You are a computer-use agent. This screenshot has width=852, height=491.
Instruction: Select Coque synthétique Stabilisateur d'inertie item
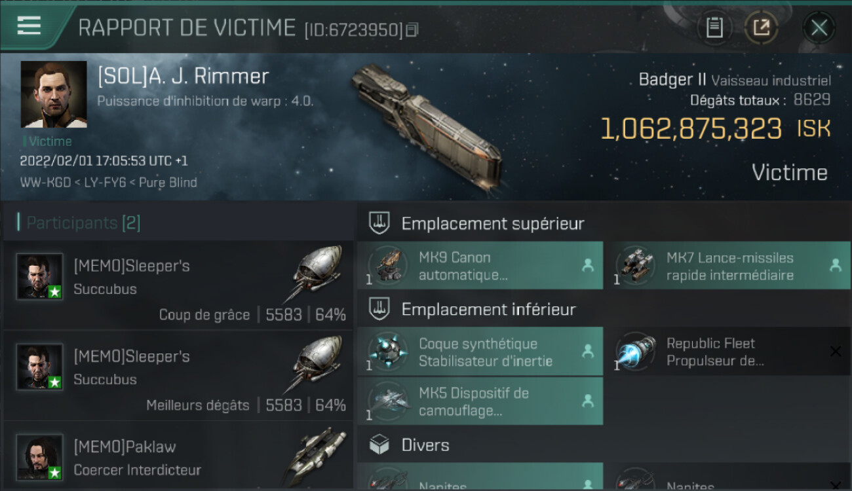point(480,352)
